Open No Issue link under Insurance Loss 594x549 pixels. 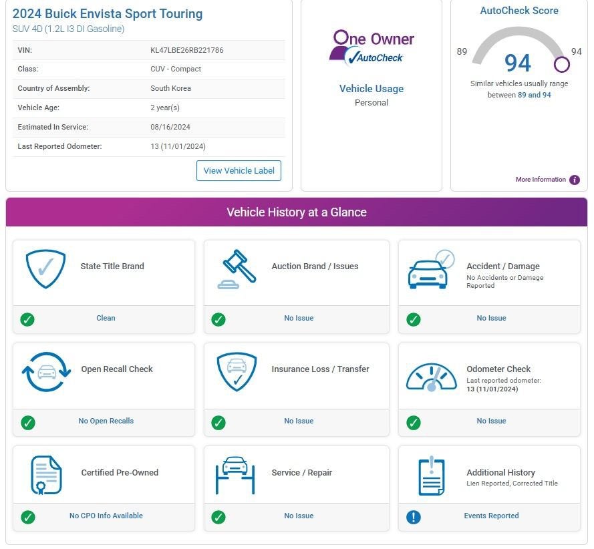[299, 421]
